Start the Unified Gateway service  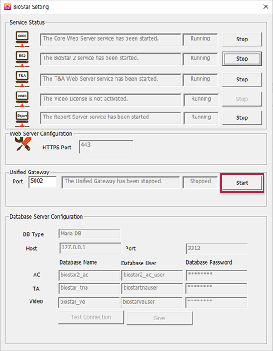pyautogui.click(x=242, y=183)
